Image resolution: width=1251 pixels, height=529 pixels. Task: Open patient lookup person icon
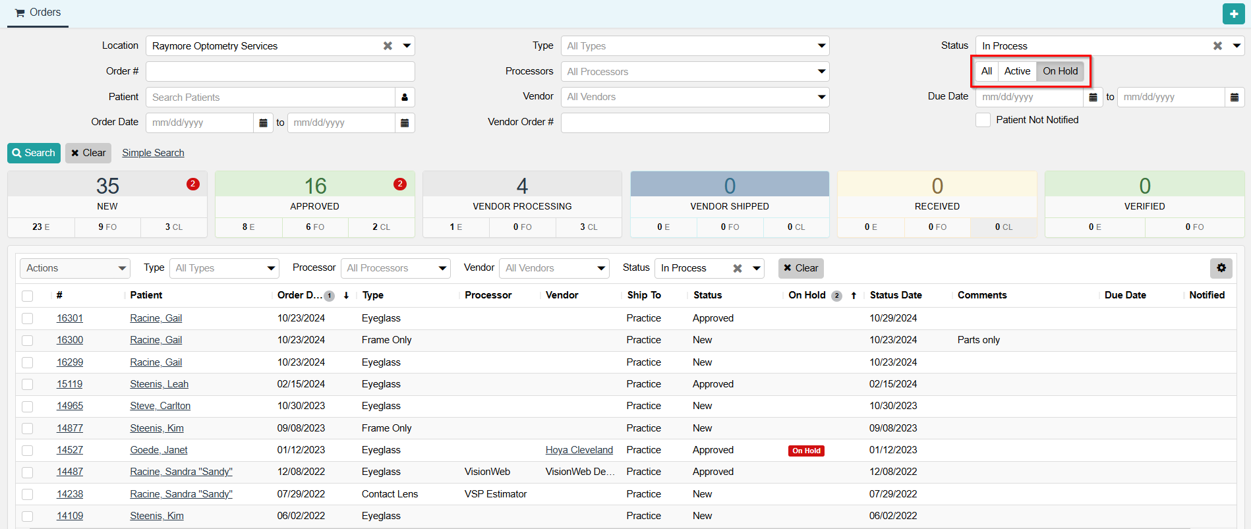point(405,97)
